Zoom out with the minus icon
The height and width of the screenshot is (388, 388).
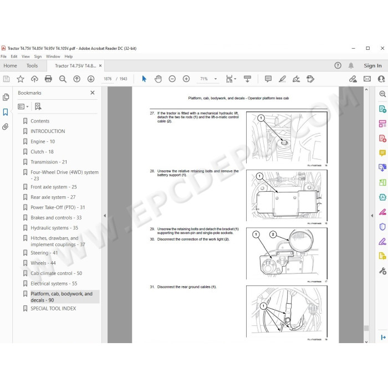pyautogui.click(x=172, y=79)
